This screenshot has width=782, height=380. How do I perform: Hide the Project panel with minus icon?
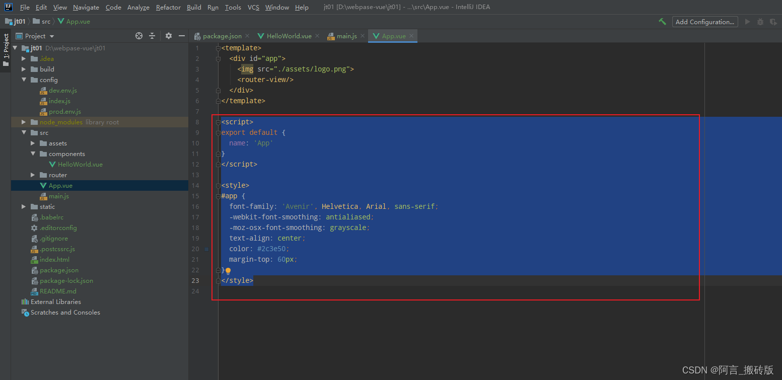tap(182, 36)
